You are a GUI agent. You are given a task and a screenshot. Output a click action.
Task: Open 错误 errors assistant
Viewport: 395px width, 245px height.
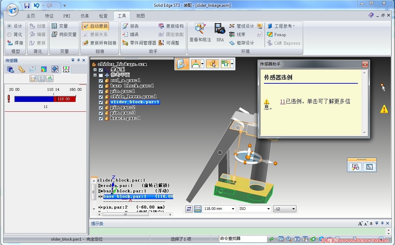pos(131,34)
